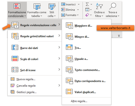Expand Set di icone submenu arrow
135x106 pixels.
59,70
